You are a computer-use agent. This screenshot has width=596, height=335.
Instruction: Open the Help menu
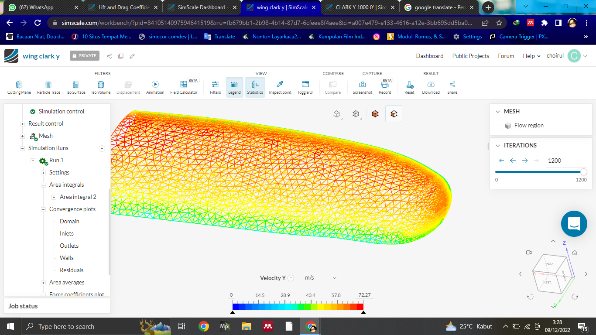pos(531,56)
